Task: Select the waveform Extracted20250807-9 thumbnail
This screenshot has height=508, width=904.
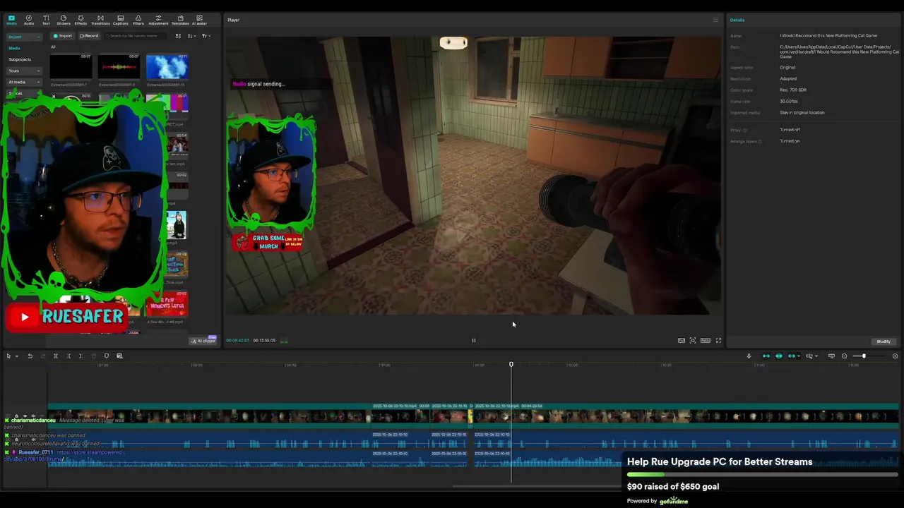Action: (119, 67)
